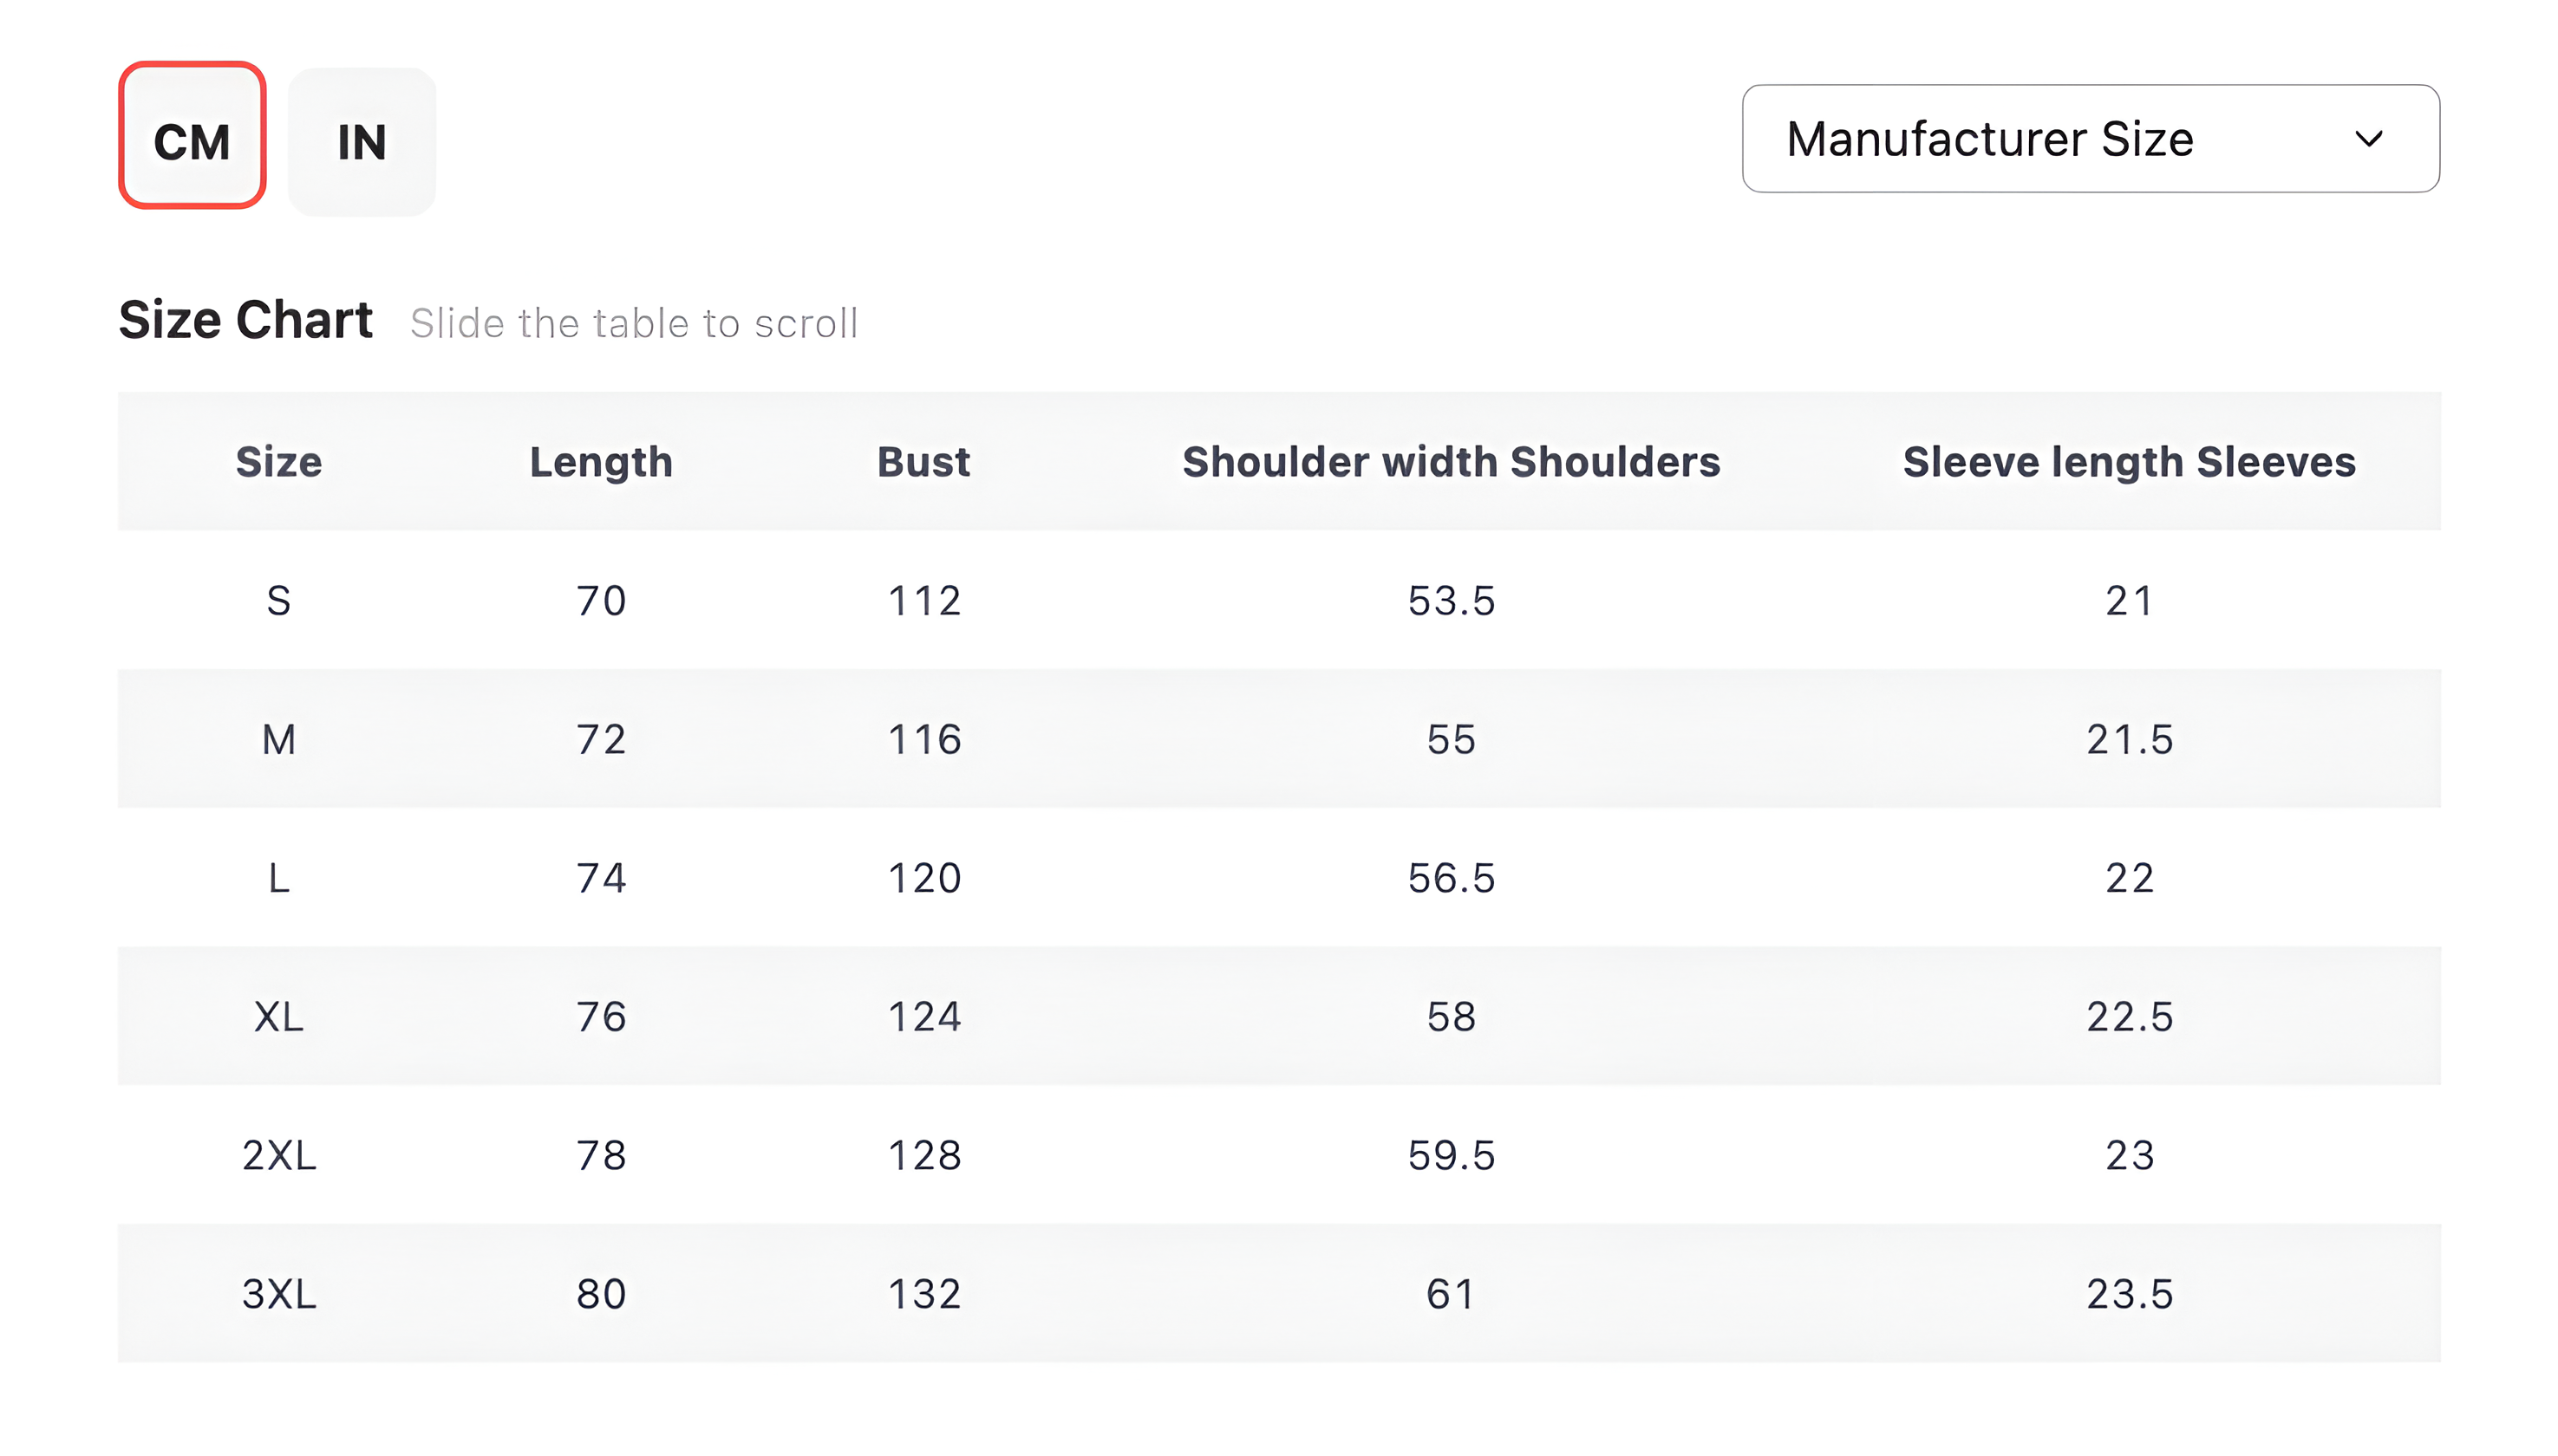Click 'Slide the table to scroll' hint
The image size is (2558, 1456).
coord(633,323)
